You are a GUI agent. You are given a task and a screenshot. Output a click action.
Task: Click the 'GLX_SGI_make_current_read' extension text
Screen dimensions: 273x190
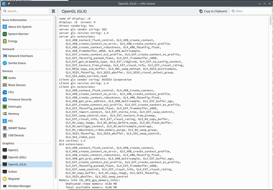tap(86, 76)
